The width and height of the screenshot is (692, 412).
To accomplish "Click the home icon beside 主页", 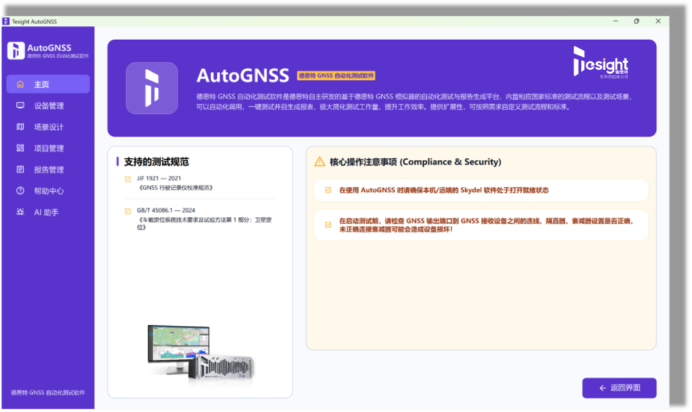I will point(21,84).
